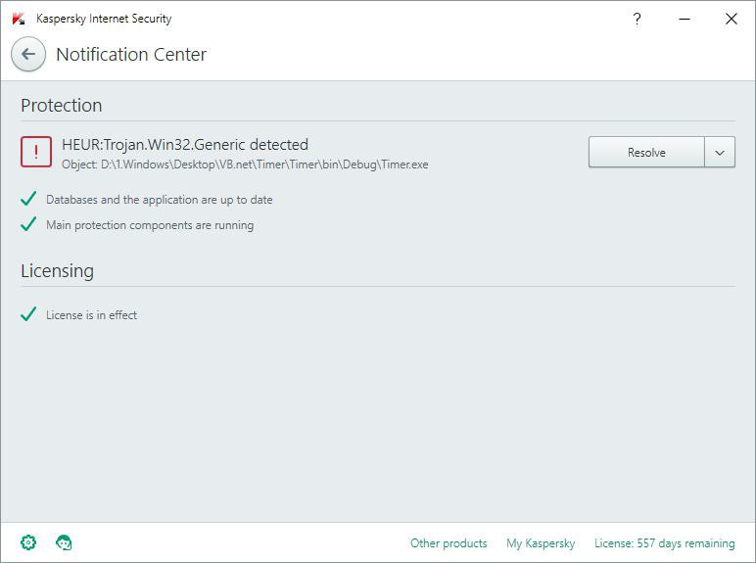
Task: Open help with the question mark
Action: click(x=637, y=19)
